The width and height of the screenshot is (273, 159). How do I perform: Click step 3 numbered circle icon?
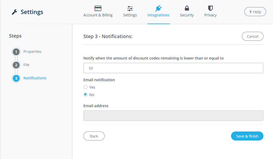tap(16, 78)
